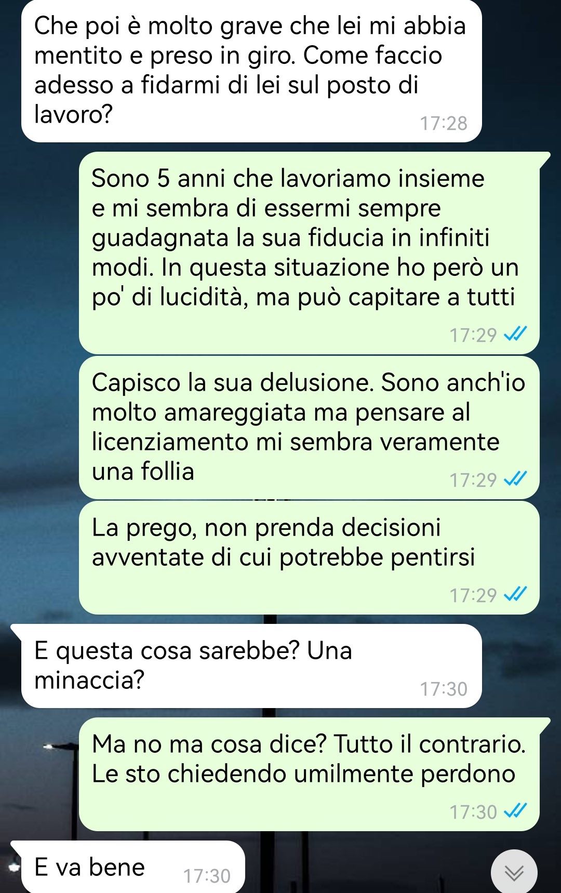Click 17:30 timestamp on 'Una minaccia?' message

[x=444, y=689]
